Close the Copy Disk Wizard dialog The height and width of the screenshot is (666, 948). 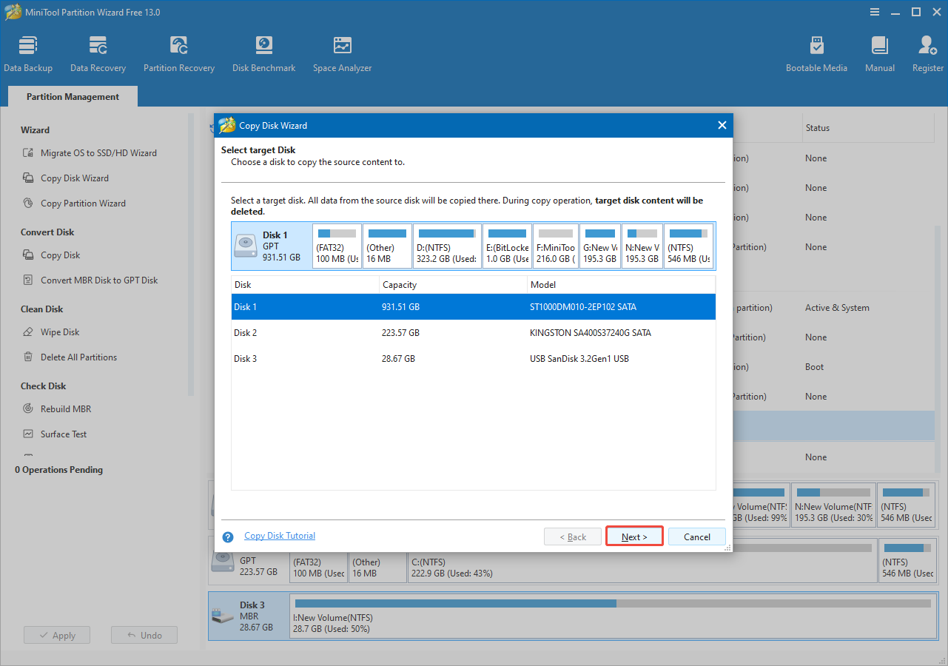(722, 125)
